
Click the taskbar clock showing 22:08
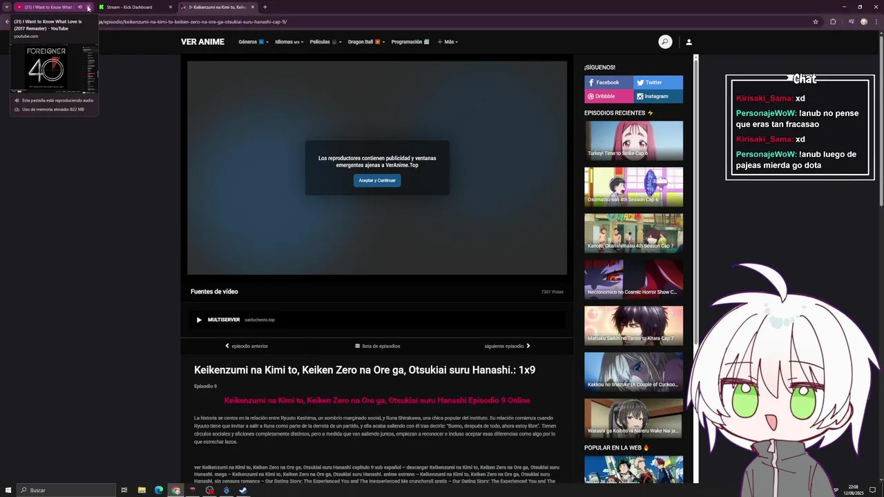[x=854, y=490]
